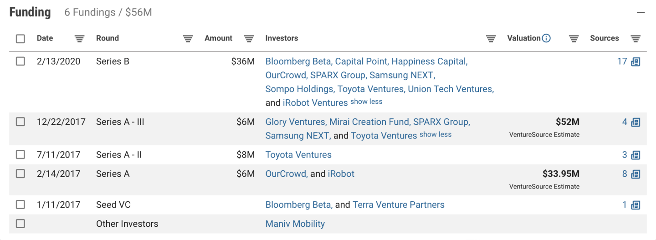This screenshot has width=656, height=240.
Task: Check the 2/14/2017 Series A row checkbox
Action: tap(20, 174)
